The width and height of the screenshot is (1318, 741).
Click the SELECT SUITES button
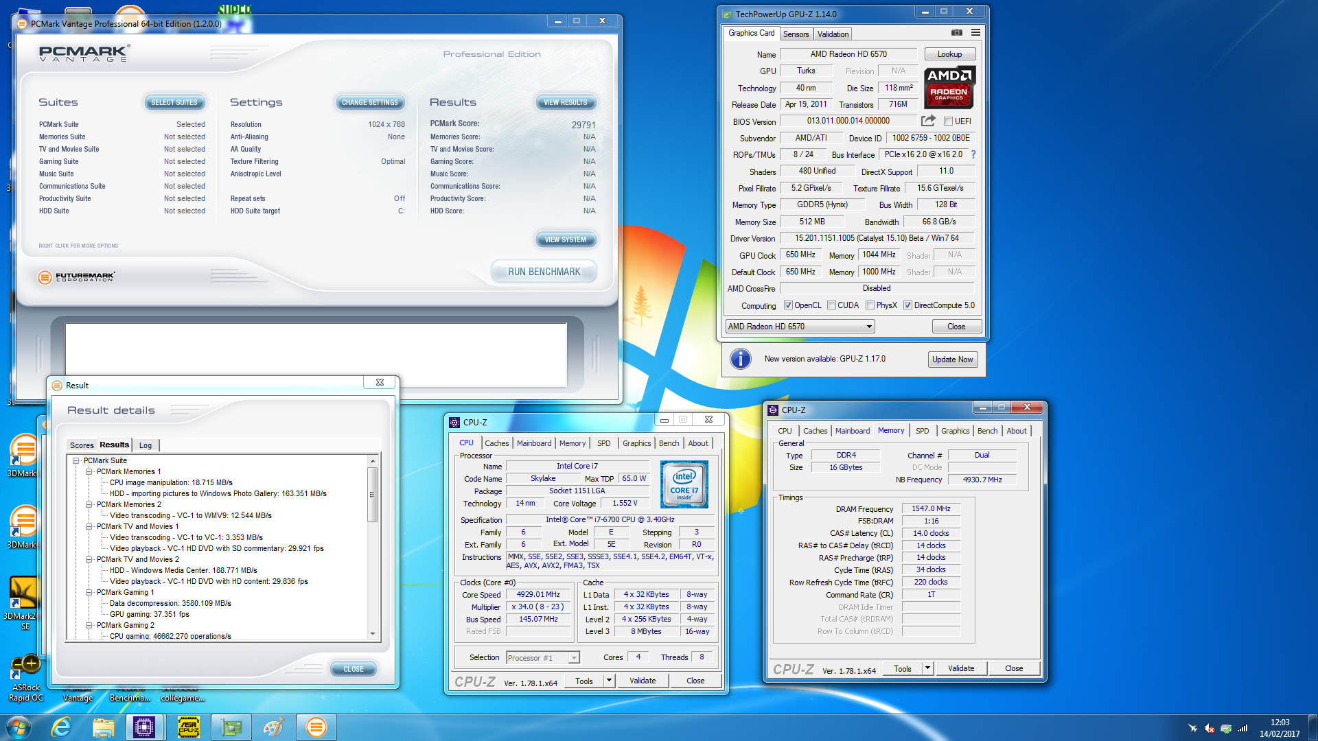tap(174, 102)
